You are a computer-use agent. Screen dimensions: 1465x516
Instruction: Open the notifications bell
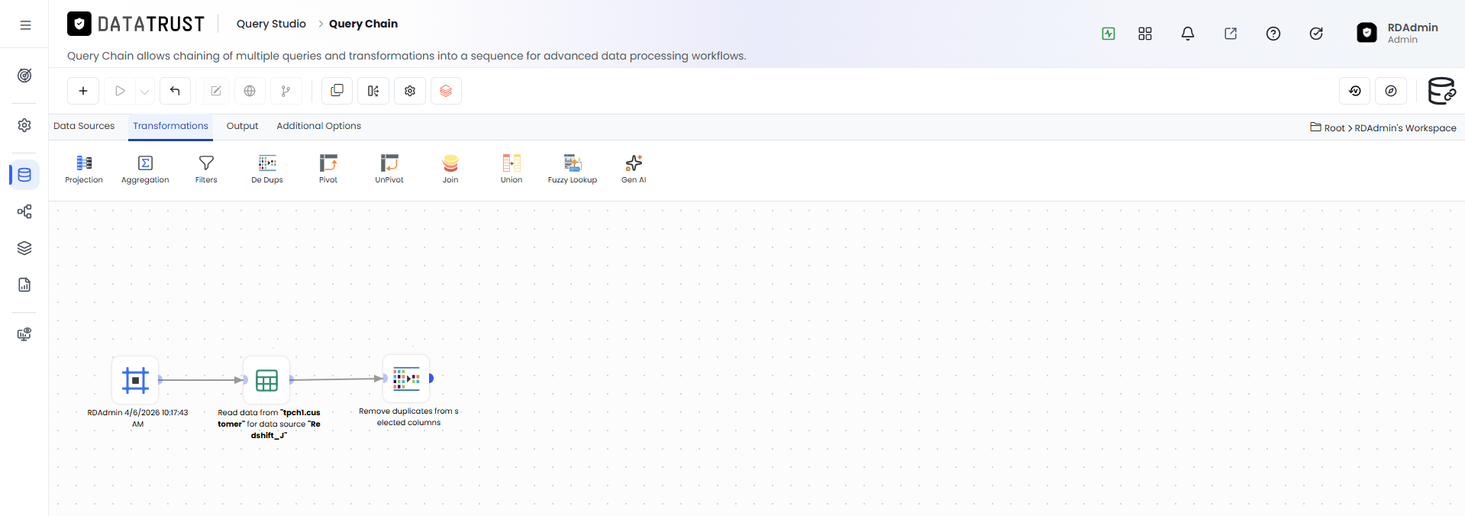point(1188,34)
